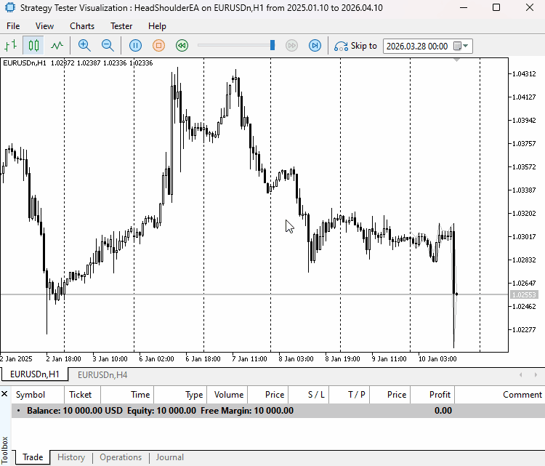The image size is (545, 466).
Task: Zoom in on the chart
Action: 84,46
